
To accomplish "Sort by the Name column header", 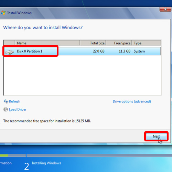I will coord(47,43).
